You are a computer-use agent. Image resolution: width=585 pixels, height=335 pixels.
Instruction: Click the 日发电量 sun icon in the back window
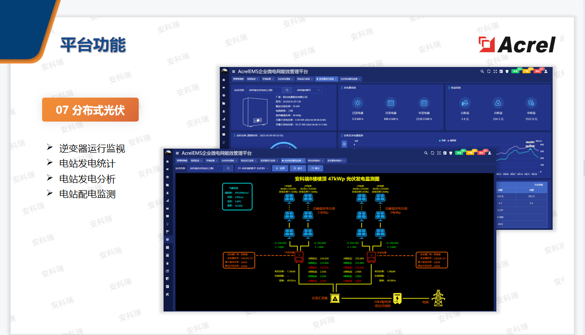(358, 103)
